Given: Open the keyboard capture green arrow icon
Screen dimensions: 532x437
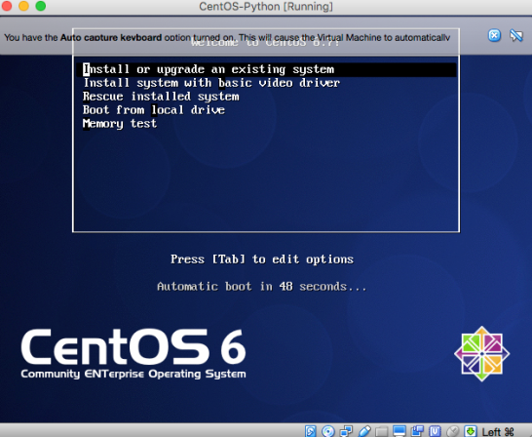Looking at the screenshot, I should coord(471,431).
